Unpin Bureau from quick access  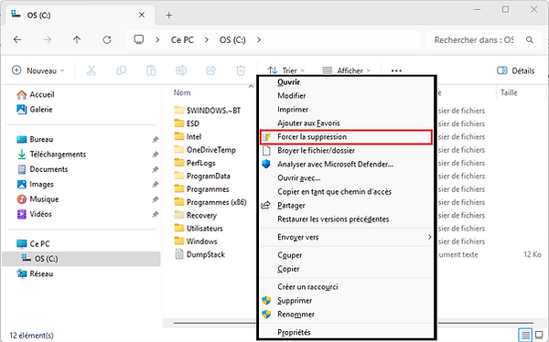(x=156, y=140)
